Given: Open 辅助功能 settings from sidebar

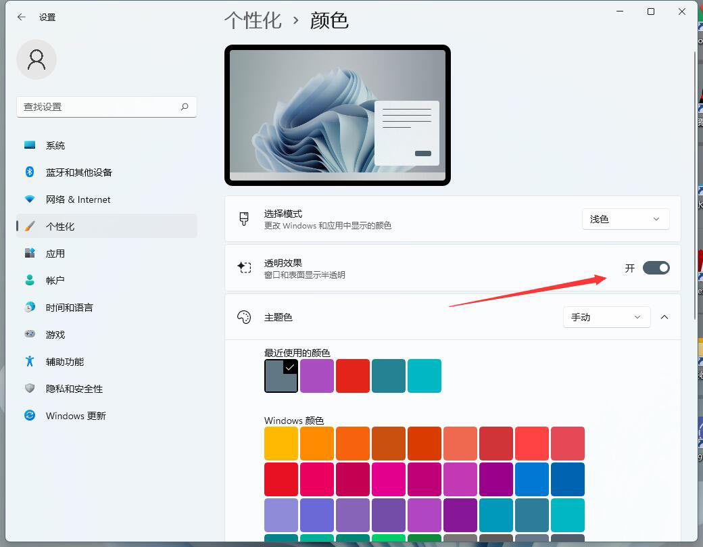Looking at the screenshot, I should click(64, 361).
